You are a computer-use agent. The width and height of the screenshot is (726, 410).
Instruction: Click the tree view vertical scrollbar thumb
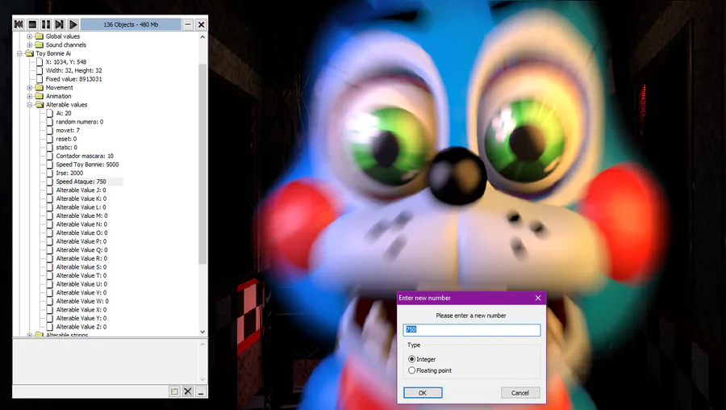tap(202, 165)
